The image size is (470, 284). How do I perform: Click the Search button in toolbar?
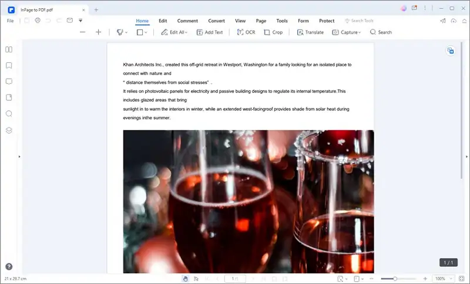381,32
